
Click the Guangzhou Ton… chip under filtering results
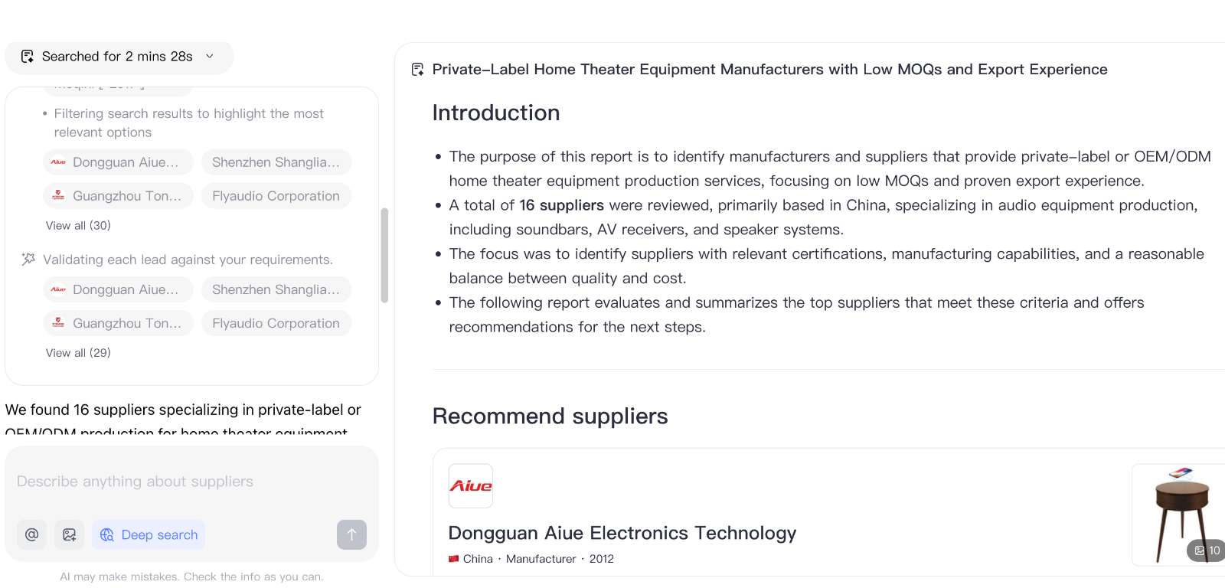[118, 196]
